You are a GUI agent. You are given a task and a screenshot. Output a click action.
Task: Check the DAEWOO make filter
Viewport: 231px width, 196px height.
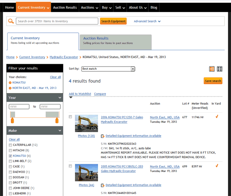[10, 172]
